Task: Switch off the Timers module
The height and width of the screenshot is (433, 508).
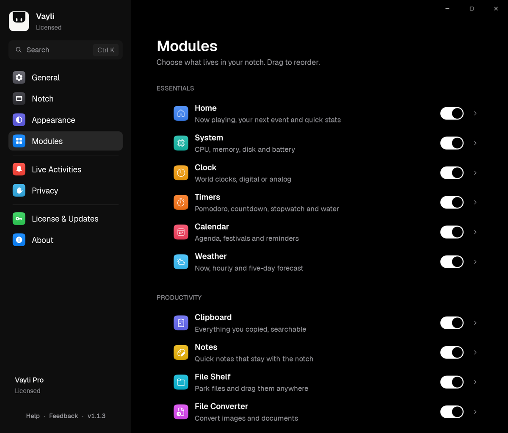Action: (x=452, y=203)
